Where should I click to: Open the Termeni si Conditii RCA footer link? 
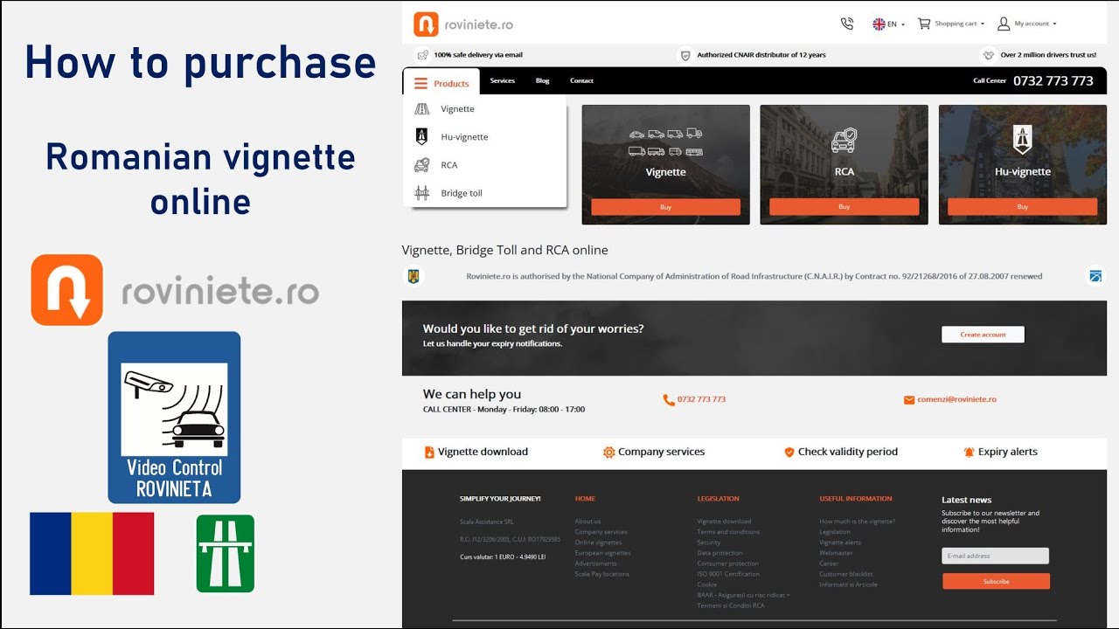[730, 605]
